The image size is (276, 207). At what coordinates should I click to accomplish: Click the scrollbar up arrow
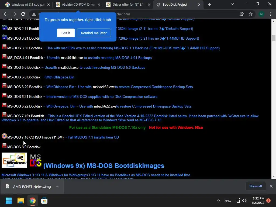click(274, 22)
